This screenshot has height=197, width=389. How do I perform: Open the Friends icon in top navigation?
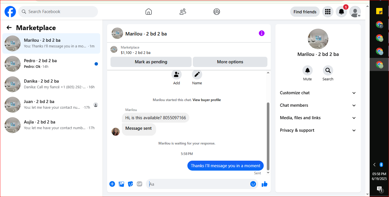[x=183, y=12]
